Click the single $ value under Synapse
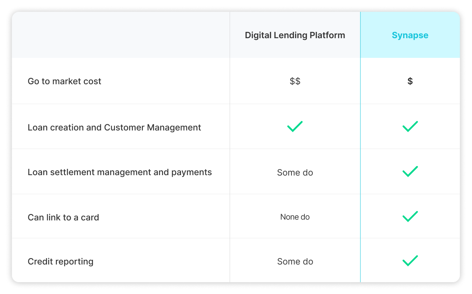 [x=410, y=81]
